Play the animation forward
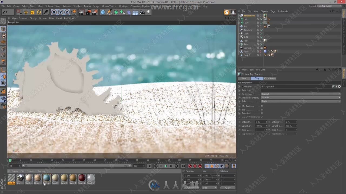Image resolution: width=346 pixels, height=194 pixels. (x=166, y=166)
